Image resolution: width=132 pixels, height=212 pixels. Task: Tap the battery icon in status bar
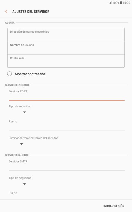121,3
